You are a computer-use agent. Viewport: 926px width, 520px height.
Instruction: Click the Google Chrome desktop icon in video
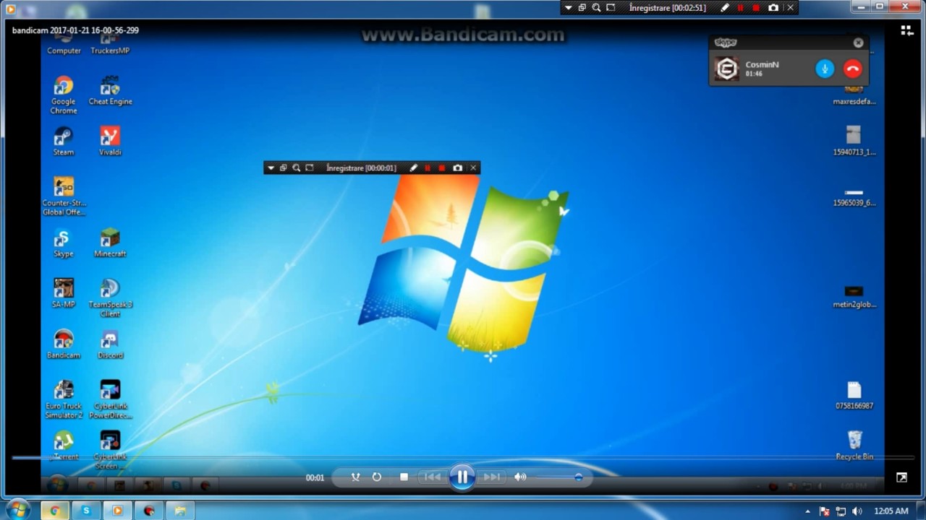click(63, 95)
